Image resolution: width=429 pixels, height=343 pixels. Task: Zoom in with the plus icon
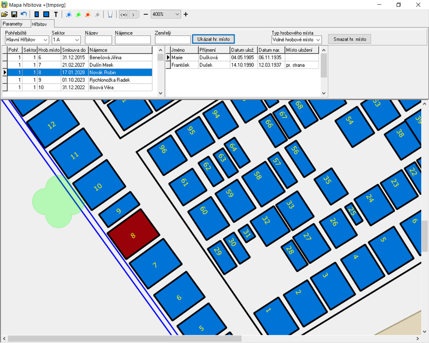point(186,14)
